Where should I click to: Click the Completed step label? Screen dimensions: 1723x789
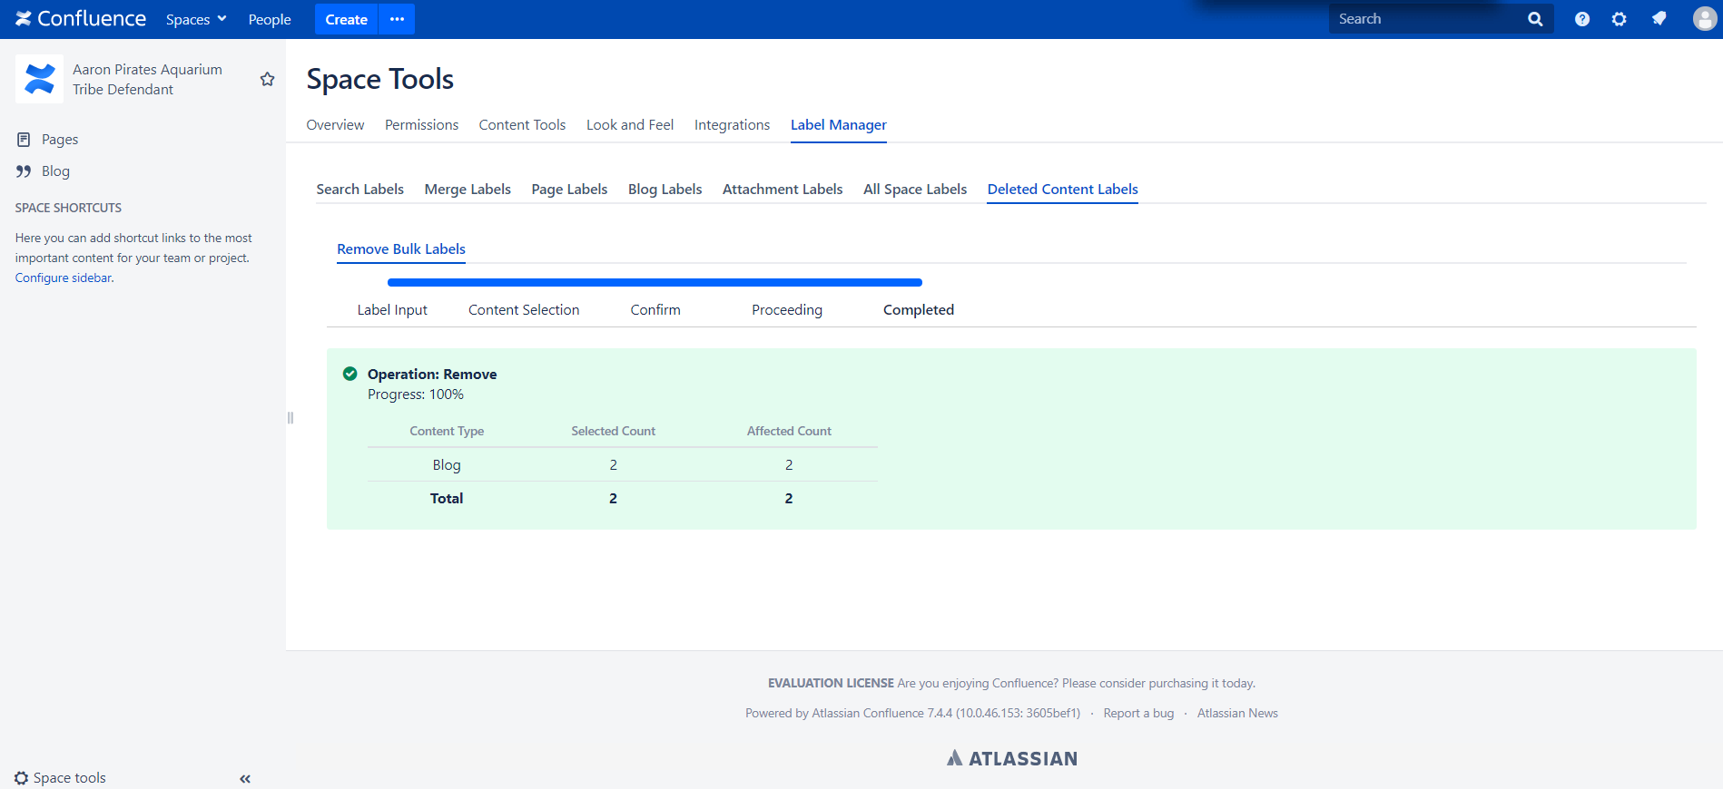[x=919, y=310]
